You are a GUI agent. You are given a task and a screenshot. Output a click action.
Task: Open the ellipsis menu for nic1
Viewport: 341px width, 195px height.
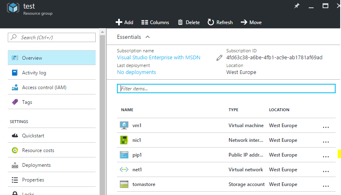coord(326,142)
